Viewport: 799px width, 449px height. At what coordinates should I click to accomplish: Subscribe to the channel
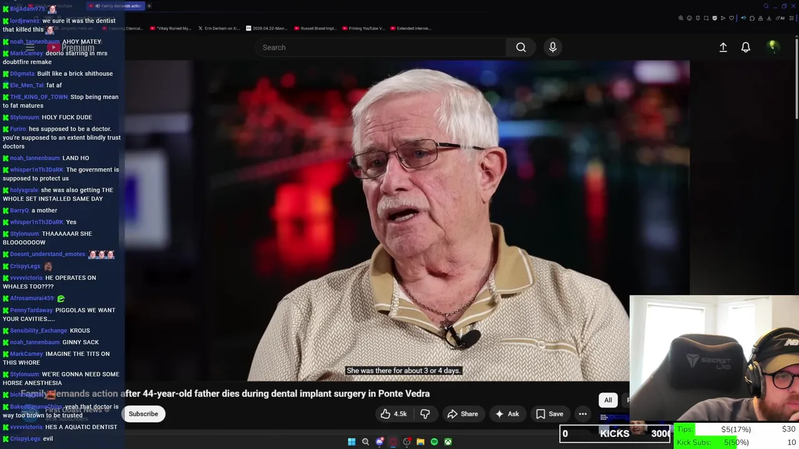144,413
